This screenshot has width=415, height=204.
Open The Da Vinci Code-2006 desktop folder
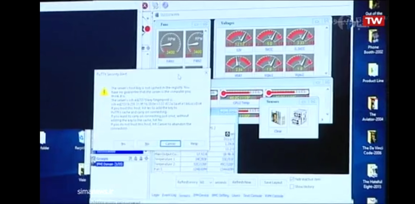coord(373,142)
